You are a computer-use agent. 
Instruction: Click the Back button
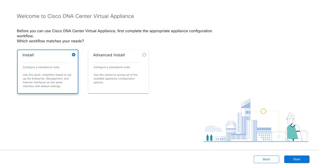[266, 159]
